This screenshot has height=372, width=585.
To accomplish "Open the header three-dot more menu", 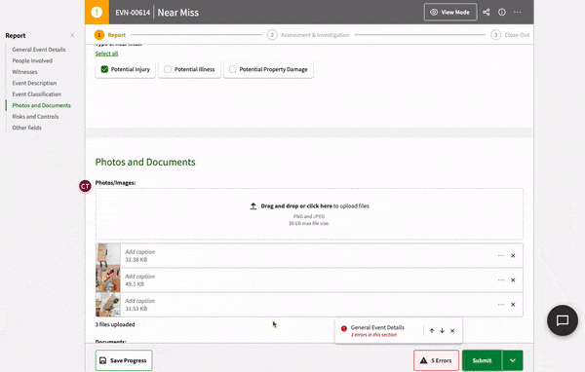I will pyautogui.click(x=518, y=13).
